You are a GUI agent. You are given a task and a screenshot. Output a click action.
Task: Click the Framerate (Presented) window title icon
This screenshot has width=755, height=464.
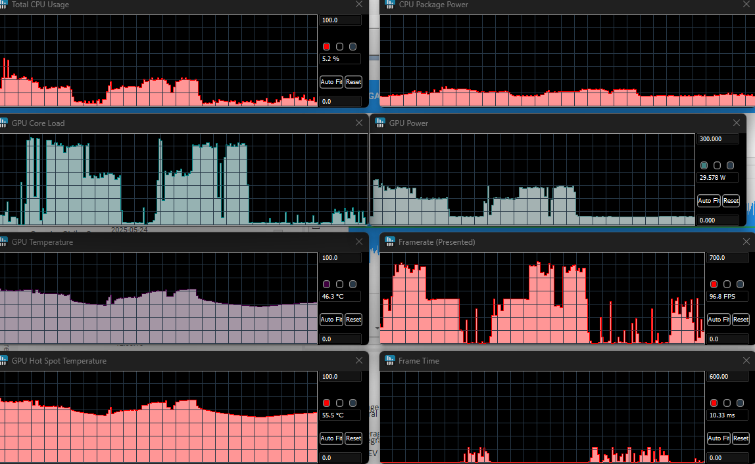pos(389,242)
